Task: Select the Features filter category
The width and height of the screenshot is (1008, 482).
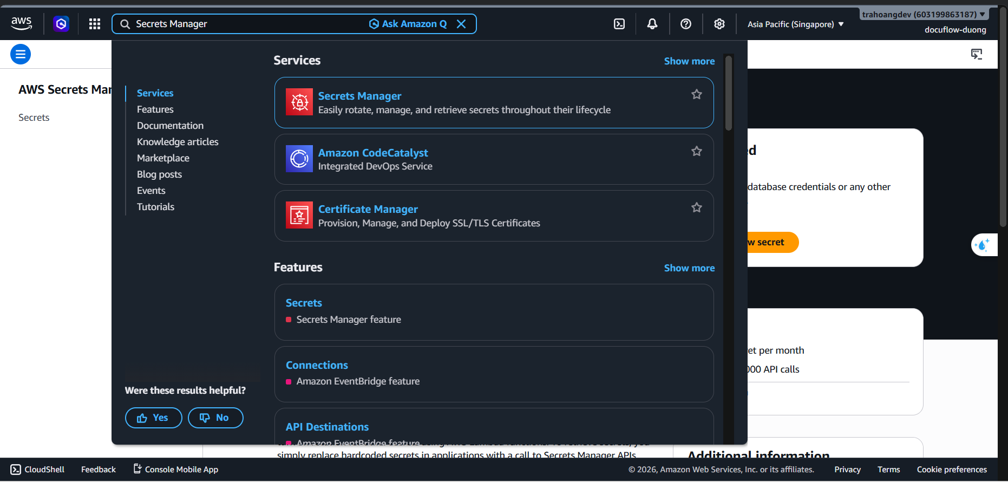Action: (155, 109)
